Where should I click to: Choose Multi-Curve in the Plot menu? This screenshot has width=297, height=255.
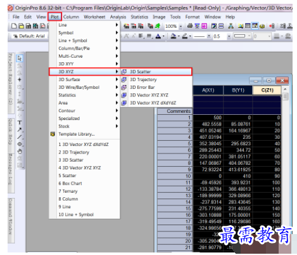click(x=85, y=56)
